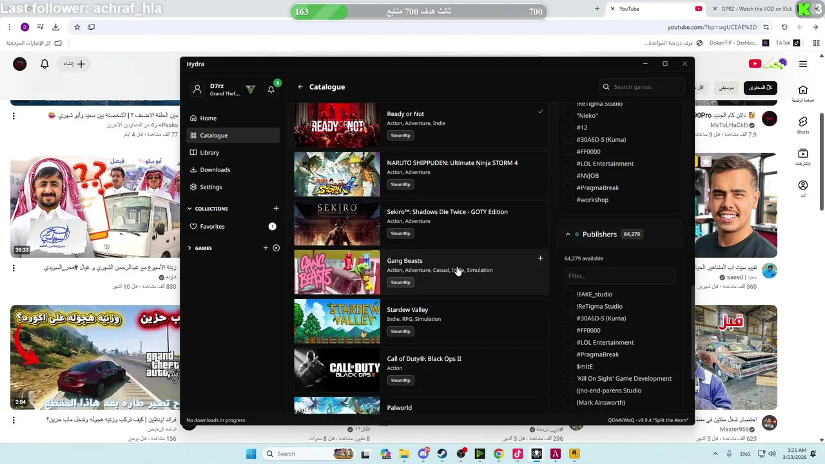Viewport: 825px width, 464px height.
Task: Click the play-circle icon beside GAMES
Action: (276, 247)
